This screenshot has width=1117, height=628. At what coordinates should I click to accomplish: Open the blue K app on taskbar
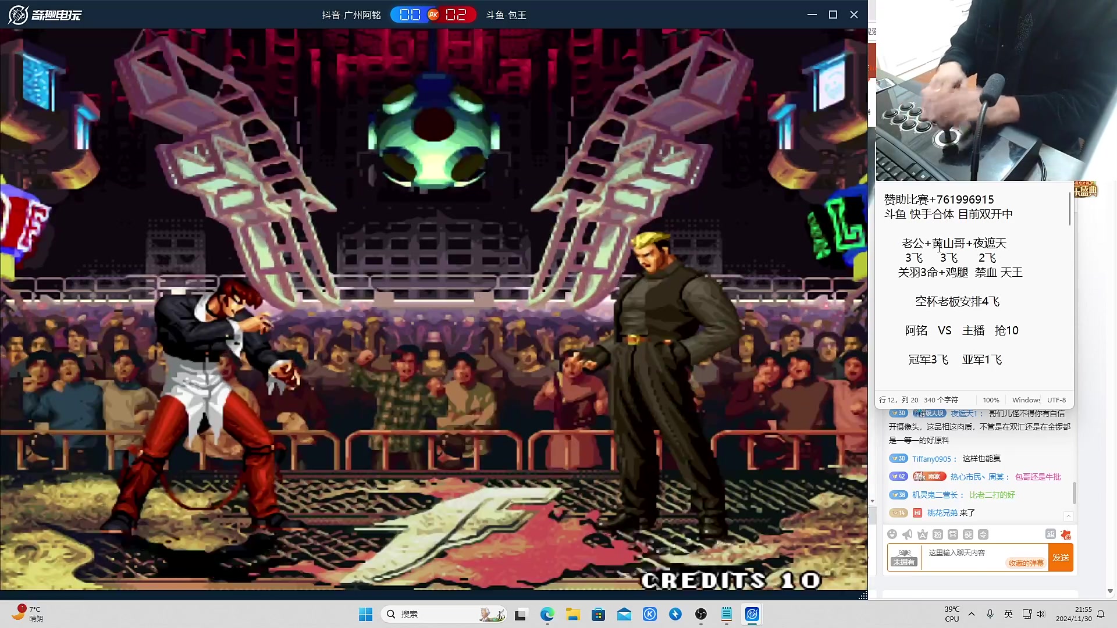[x=650, y=614]
